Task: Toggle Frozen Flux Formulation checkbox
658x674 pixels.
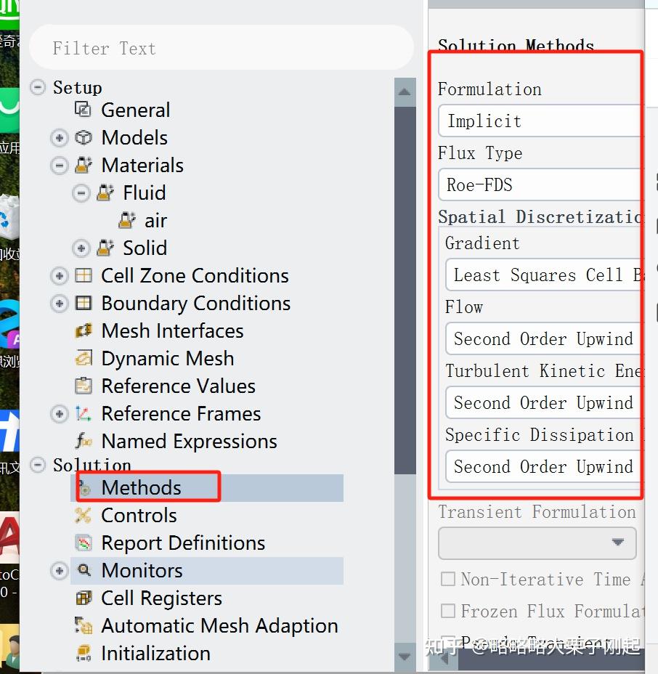Action: point(448,611)
